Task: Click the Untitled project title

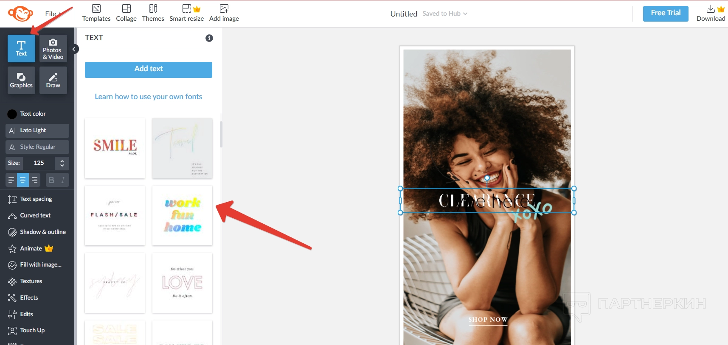Action: click(x=404, y=14)
